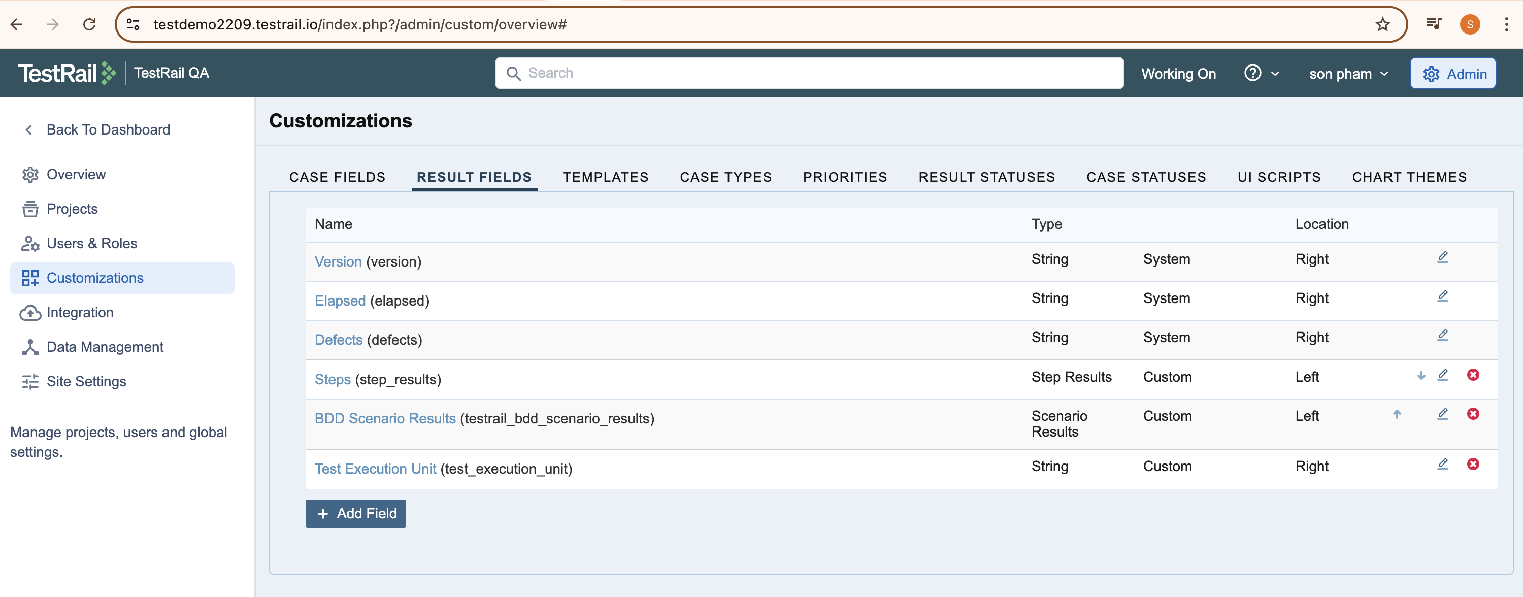This screenshot has height=597, width=1523.
Task: Expand the son pham user menu
Action: point(1348,74)
